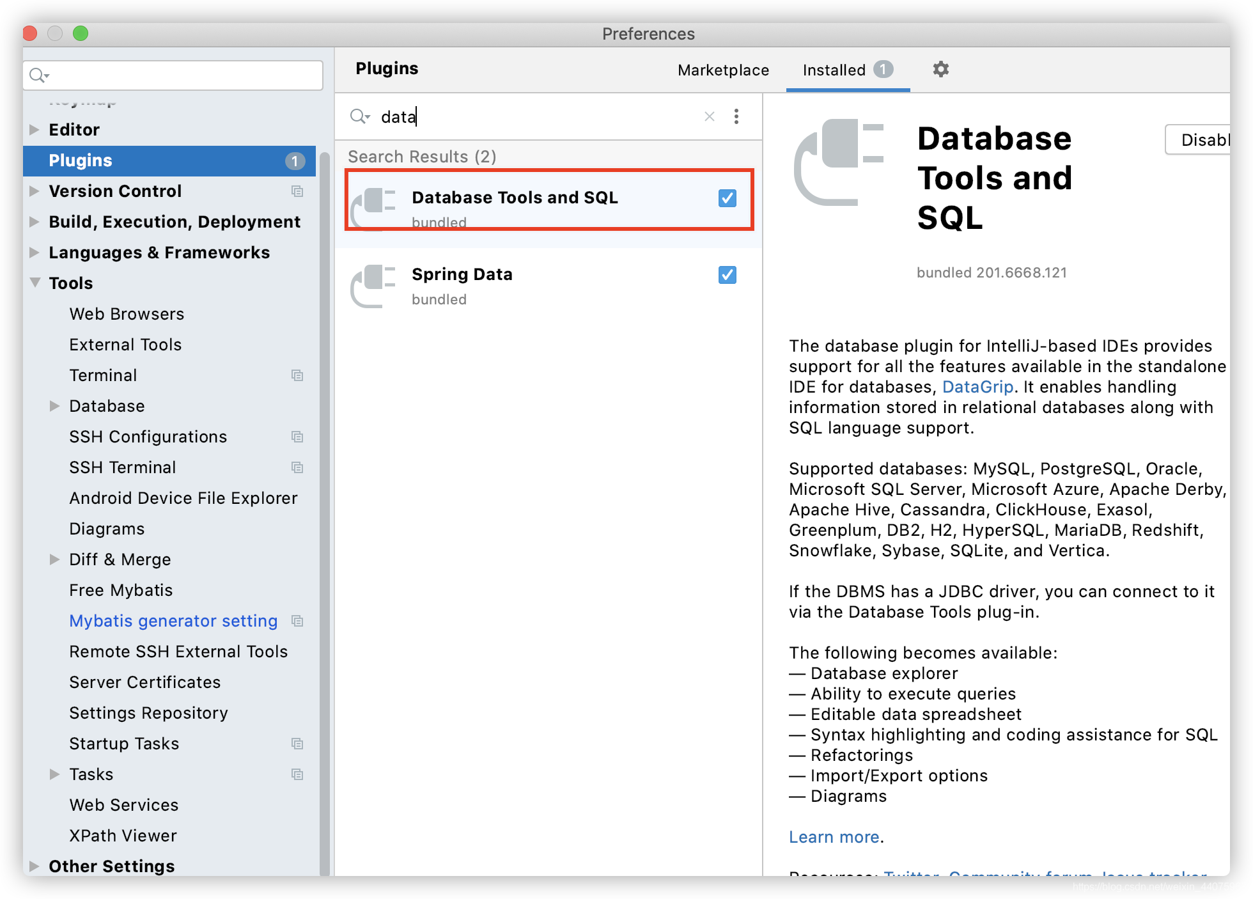Screen dimensions: 1253x899
Task: Switch to the Marketplace tab
Action: point(723,70)
